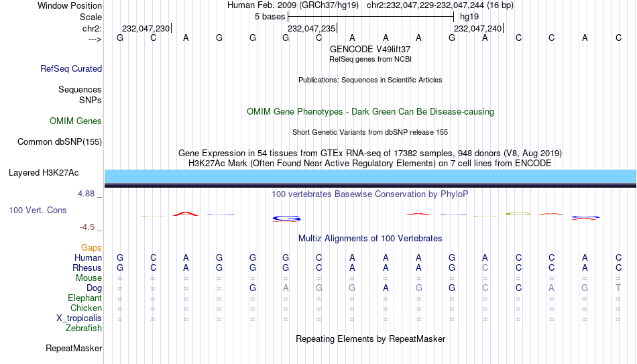The width and height of the screenshot is (637, 364).
Task: Click the first G in Dog row
Action: [x=253, y=288]
